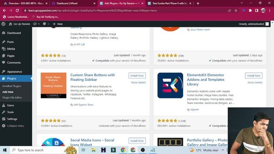The width and height of the screenshot is (274, 154).
Task: Open A WP Life author link
Action: pos(79,44)
